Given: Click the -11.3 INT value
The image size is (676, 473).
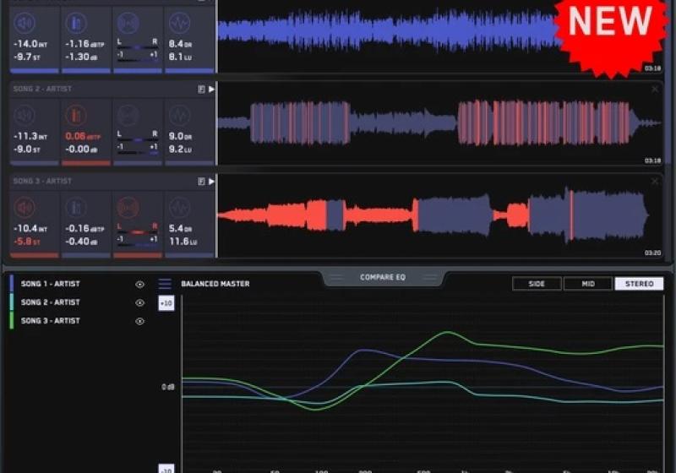Looking at the screenshot, I should coord(30,137).
